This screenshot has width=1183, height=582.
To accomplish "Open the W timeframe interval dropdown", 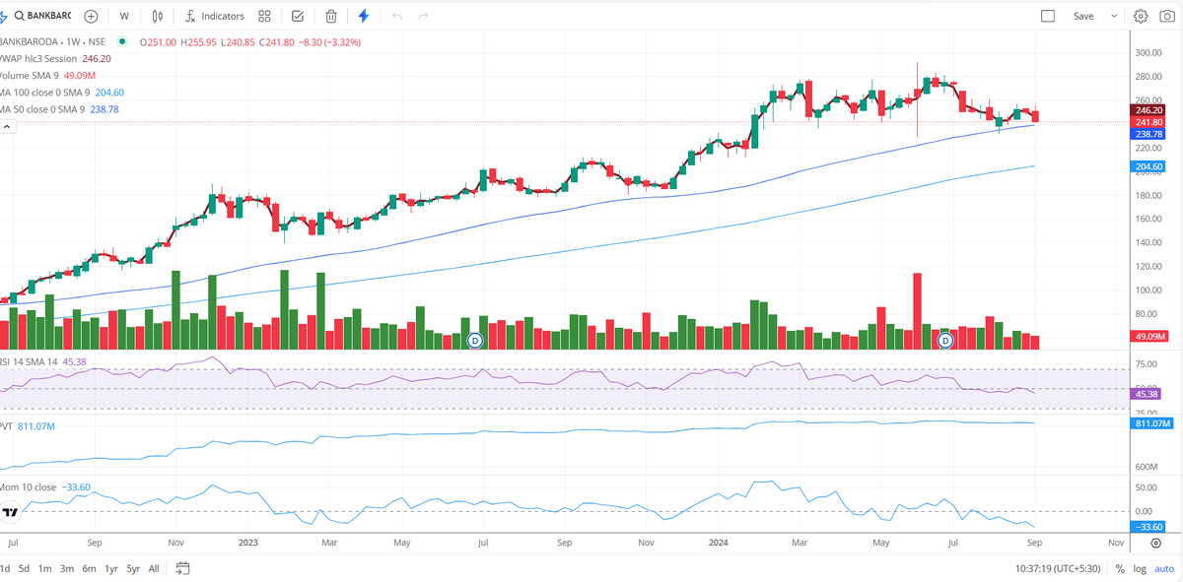I will [123, 16].
